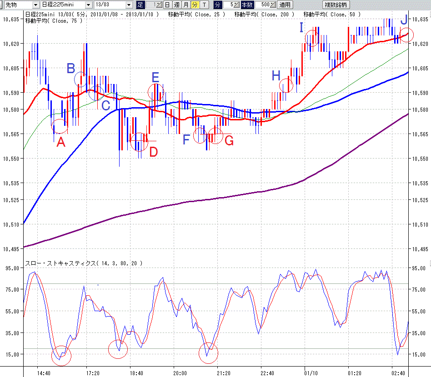Click the 本数 bar count field showing 500
The image size is (431, 377).
262,5
